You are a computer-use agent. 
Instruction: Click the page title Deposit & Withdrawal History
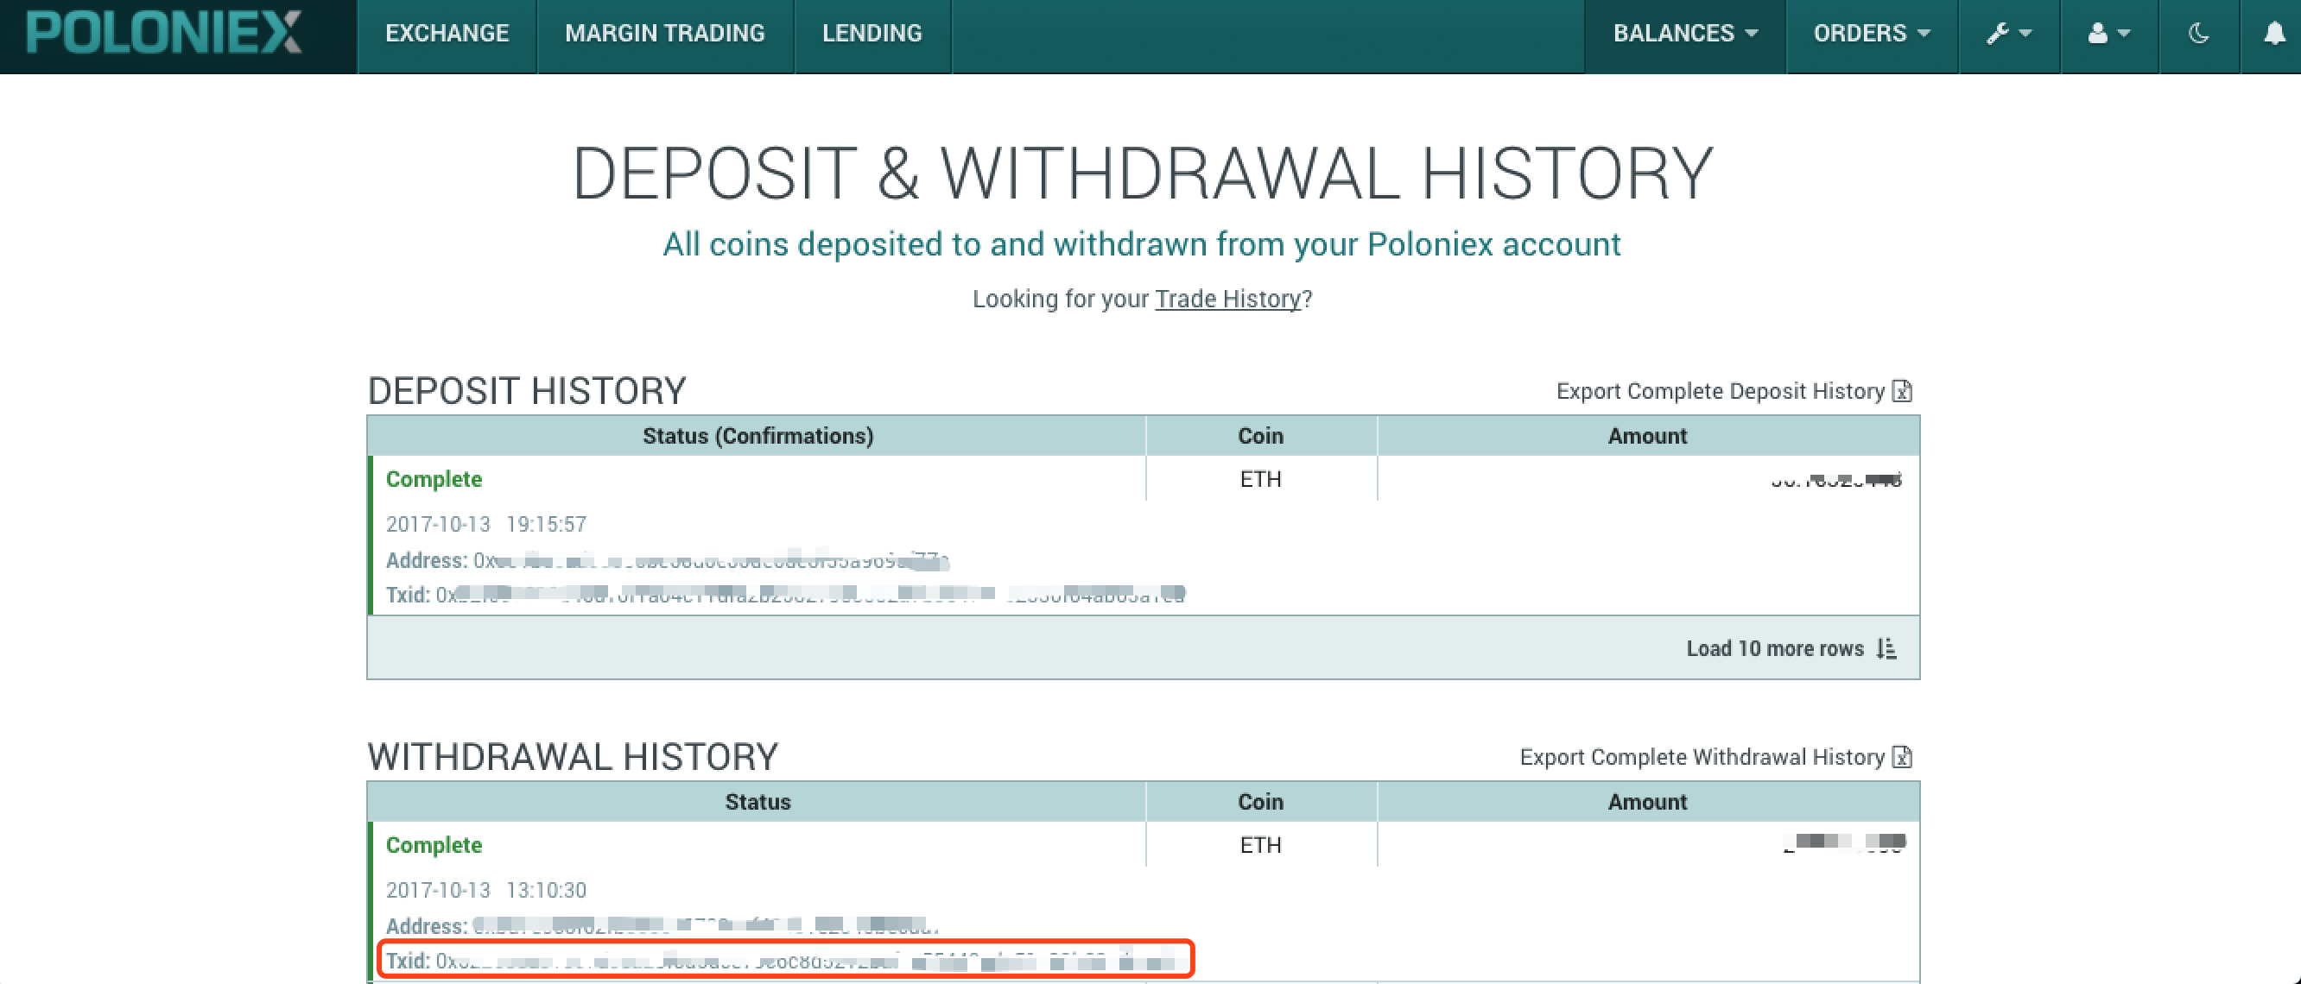coord(1143,174)
